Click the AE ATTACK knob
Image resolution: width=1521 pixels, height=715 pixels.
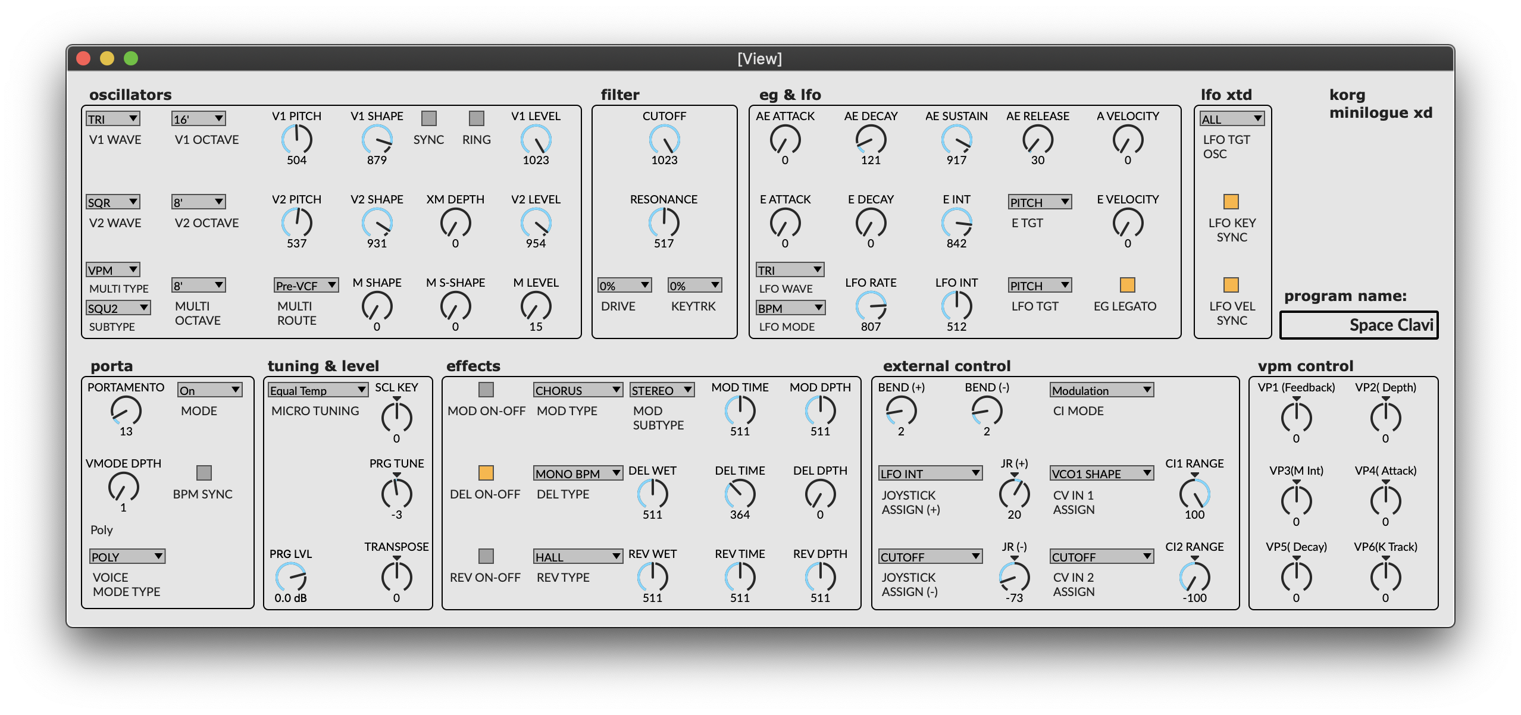[x=785, y=140]
